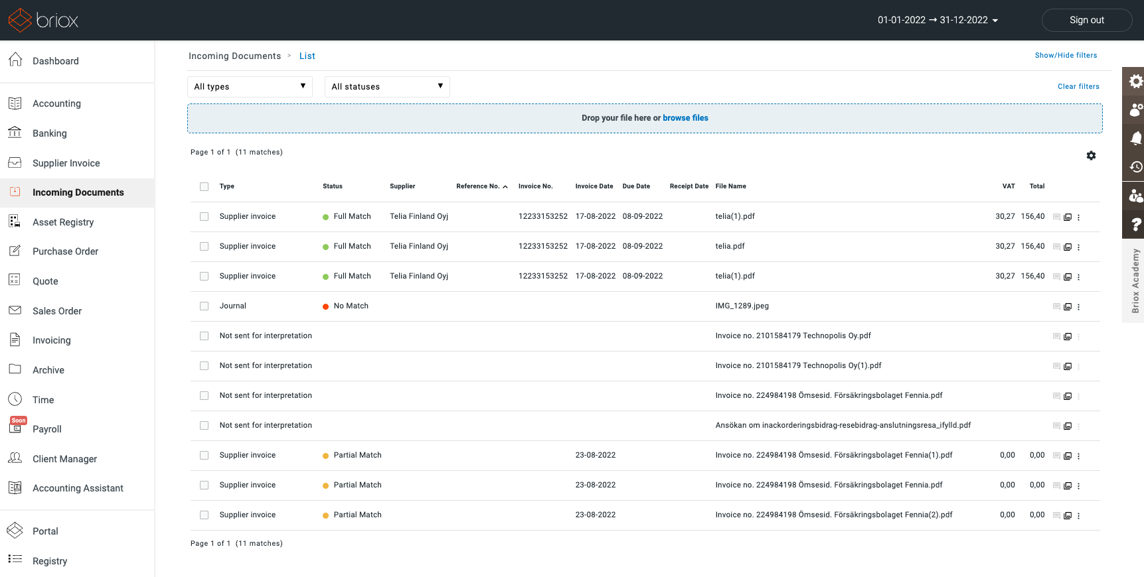This screenshot has width=1144, height=577.
Task: Open the All statuses dropdown
Action: point(387,87)
